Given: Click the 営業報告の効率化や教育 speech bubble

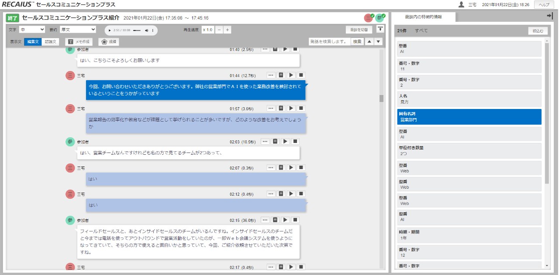Looking at the screenshot, I should [x=196, y=123].
